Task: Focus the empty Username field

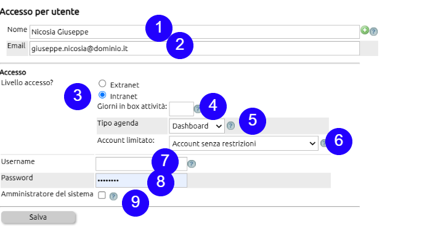Action: (141, 164)
